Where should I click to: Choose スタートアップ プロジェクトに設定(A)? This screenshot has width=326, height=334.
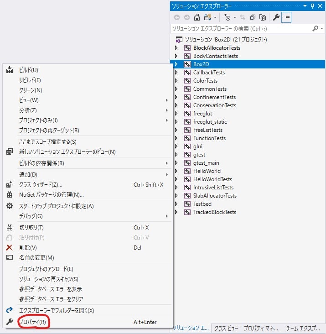pyautogui.click(x=87, y=206)
